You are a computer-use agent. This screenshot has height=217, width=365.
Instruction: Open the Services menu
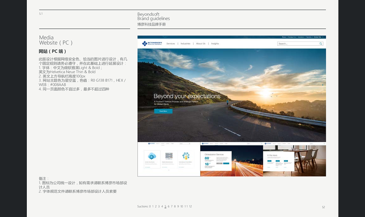171,43
